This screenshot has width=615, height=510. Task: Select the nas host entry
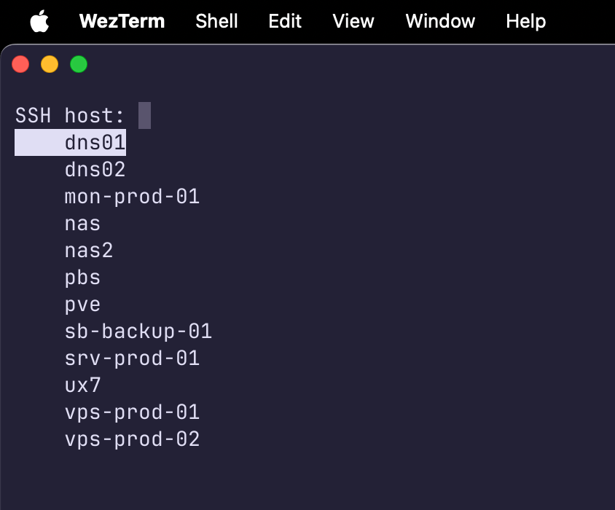82,223
